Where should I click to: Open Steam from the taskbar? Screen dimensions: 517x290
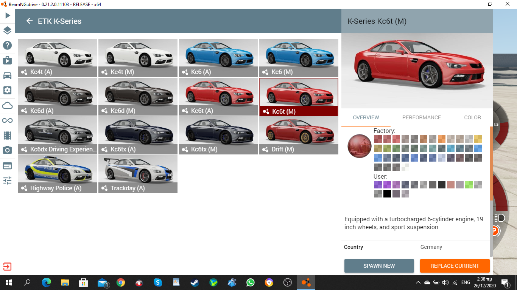click(x=195, y=282)
